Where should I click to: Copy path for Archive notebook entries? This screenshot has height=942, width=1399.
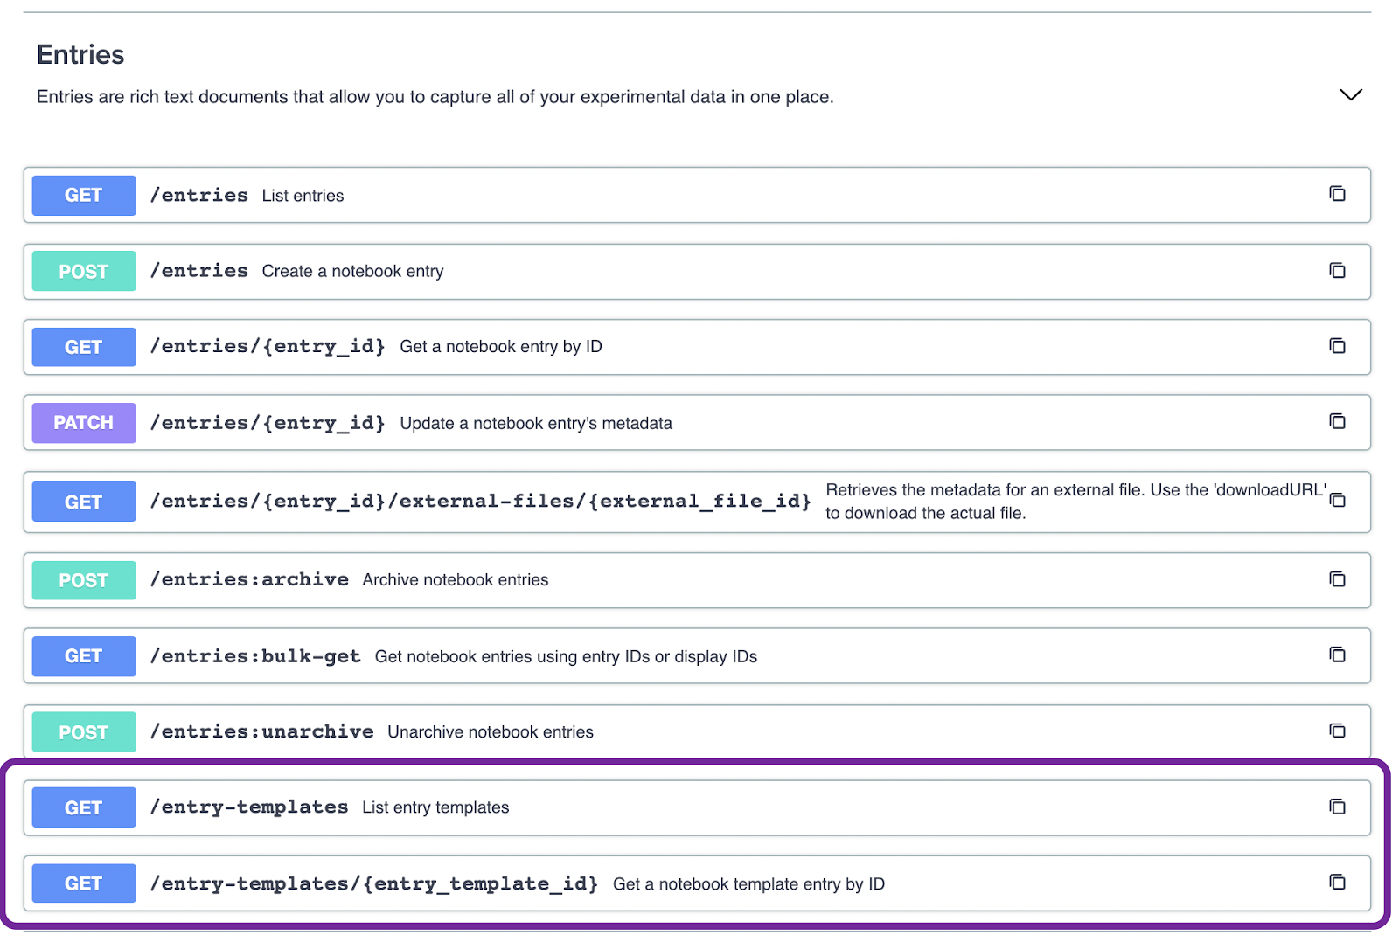click(x=1337, y=579)
